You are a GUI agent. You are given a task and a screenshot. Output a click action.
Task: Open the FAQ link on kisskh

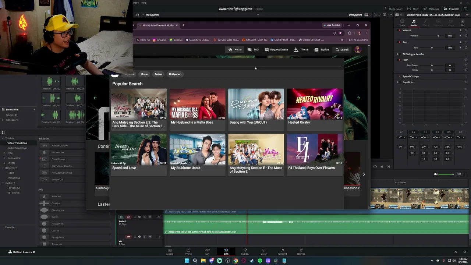pos(253,50)
